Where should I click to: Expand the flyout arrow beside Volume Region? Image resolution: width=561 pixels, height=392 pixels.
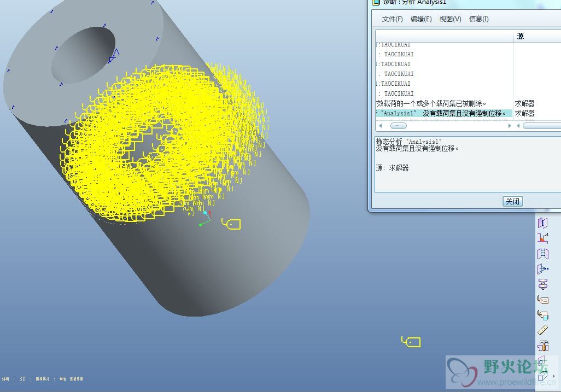[x=554, y=376]
